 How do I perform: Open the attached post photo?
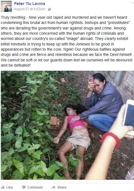[x=68, y=125]
